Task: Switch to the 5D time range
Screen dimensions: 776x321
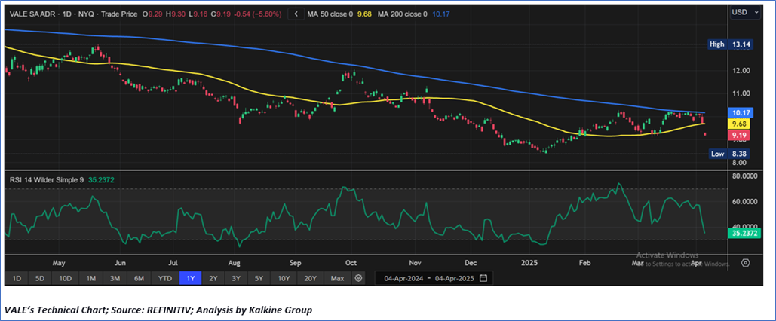Action: click(x=40, y=278)
